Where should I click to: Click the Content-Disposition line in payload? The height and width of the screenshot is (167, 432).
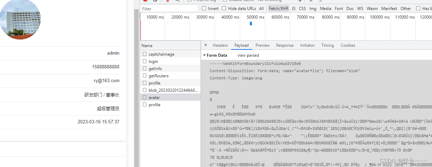click(x=285, y=71)
